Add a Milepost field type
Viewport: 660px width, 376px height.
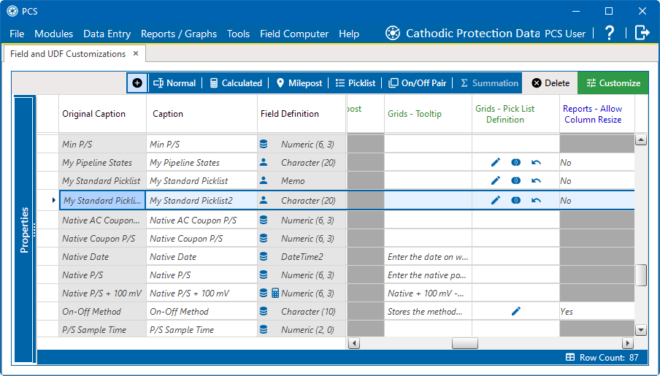[299, 83]
